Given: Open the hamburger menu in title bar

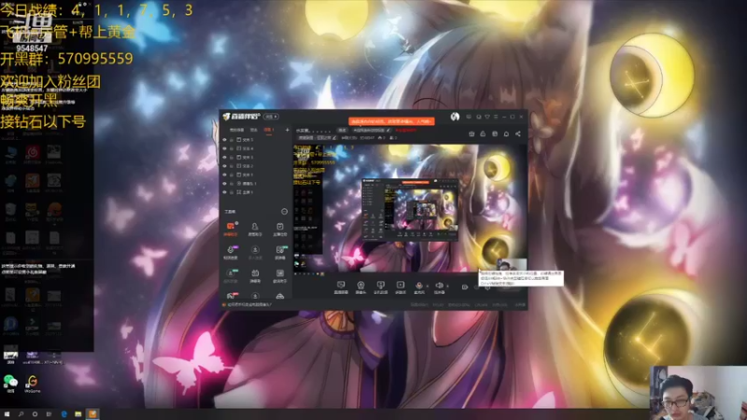Looking at the screenshot, I should [496, 117].
